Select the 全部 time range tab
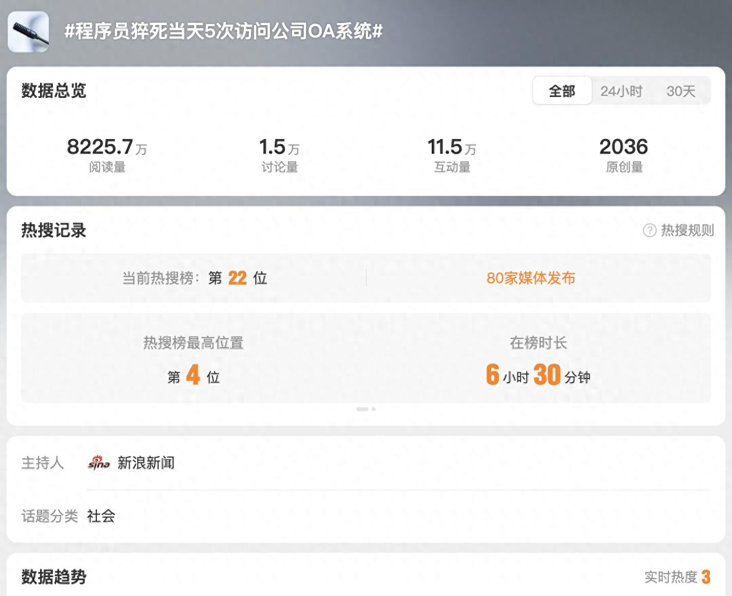The height and width of the screenshot is (596, 732). pyautogui.click(x=562, y=91)
